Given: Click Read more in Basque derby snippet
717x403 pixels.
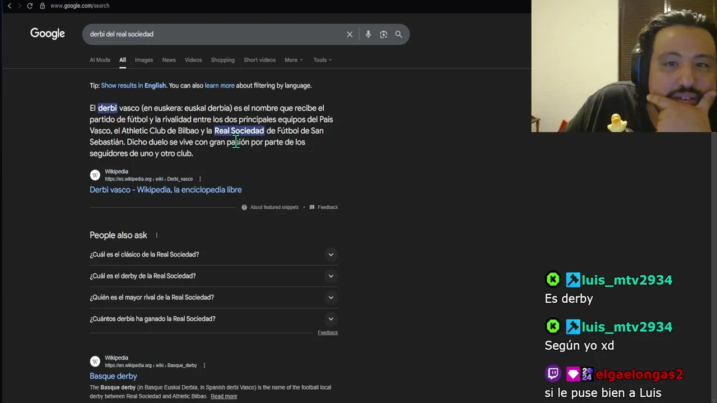Looking at the screenshot, I should click(x=224, y=396).
